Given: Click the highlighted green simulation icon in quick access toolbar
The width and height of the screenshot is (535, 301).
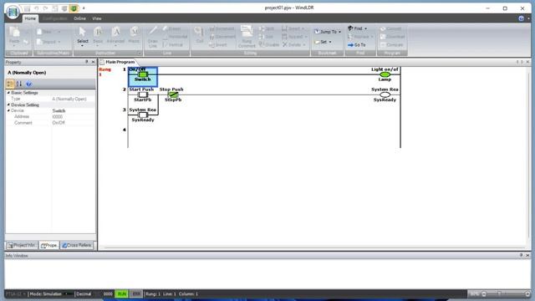Looking at the screenshot, I should tap(74, 8).
